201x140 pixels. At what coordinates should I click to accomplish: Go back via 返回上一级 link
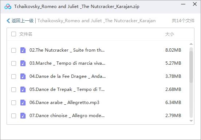point(23,21)
